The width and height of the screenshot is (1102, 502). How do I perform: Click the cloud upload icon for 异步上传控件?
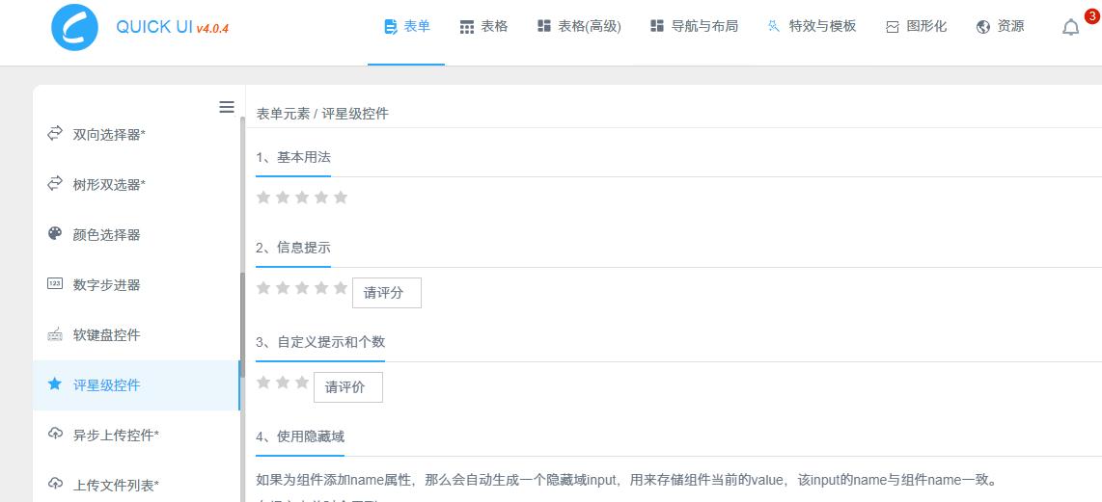tap(55, 435)
